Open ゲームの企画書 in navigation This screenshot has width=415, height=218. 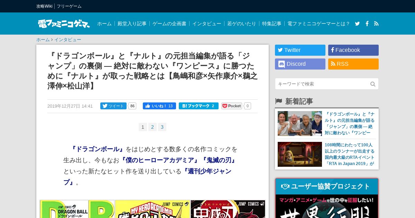click(x=169, y=24)
